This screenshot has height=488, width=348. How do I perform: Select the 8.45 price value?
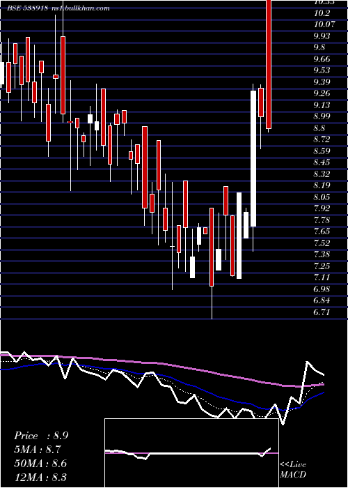point(322,162)
